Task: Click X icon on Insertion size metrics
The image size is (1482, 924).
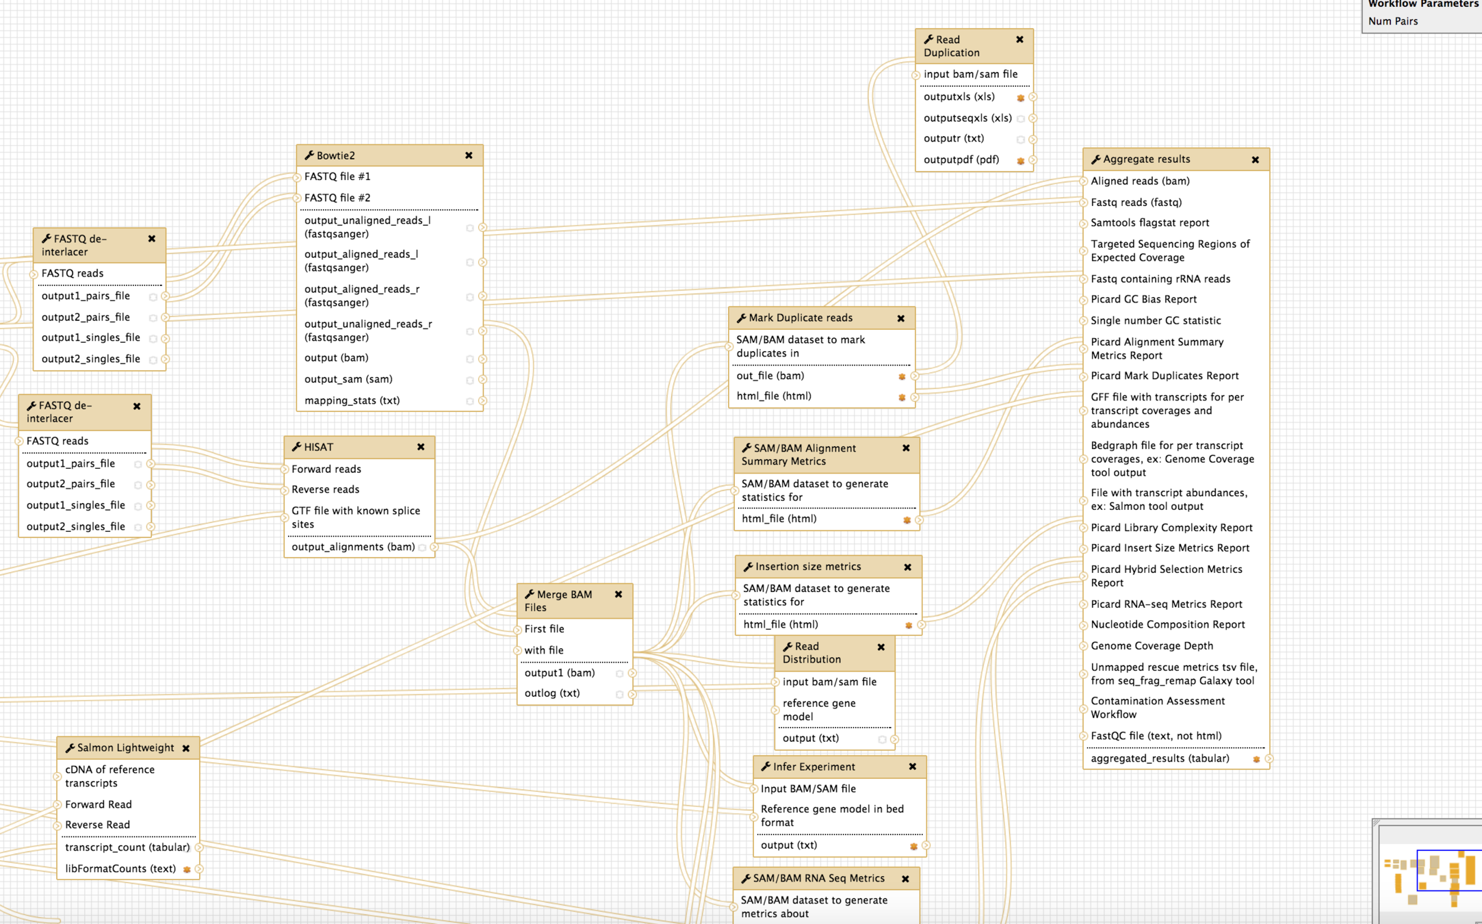Action: [x=907, y=567]
